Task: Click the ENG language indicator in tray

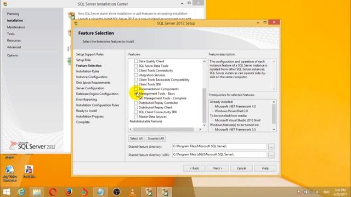Action: pyautogui.click(x=326, y=192)
